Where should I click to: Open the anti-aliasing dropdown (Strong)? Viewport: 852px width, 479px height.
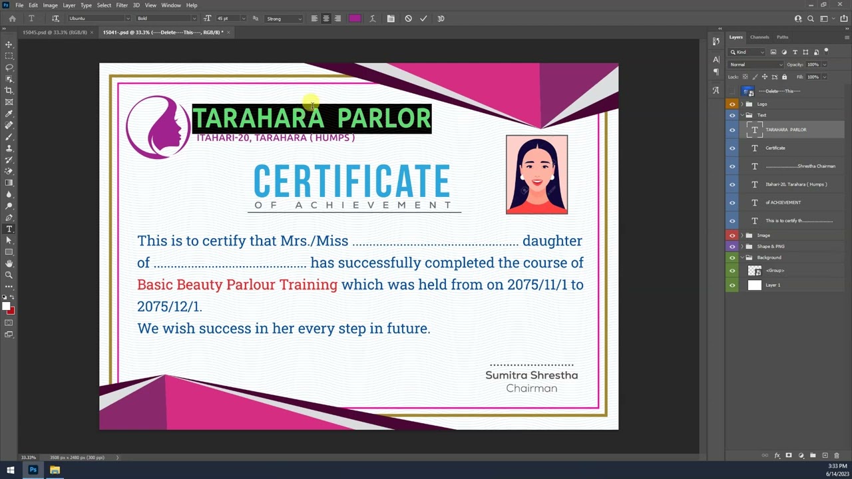tap(284, 19)
